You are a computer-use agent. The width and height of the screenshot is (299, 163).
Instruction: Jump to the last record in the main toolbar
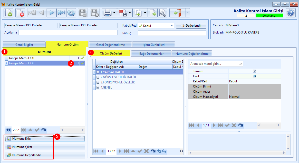(x=61, y=13)
